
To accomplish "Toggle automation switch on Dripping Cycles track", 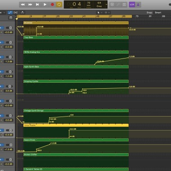I will coord(9,86).
